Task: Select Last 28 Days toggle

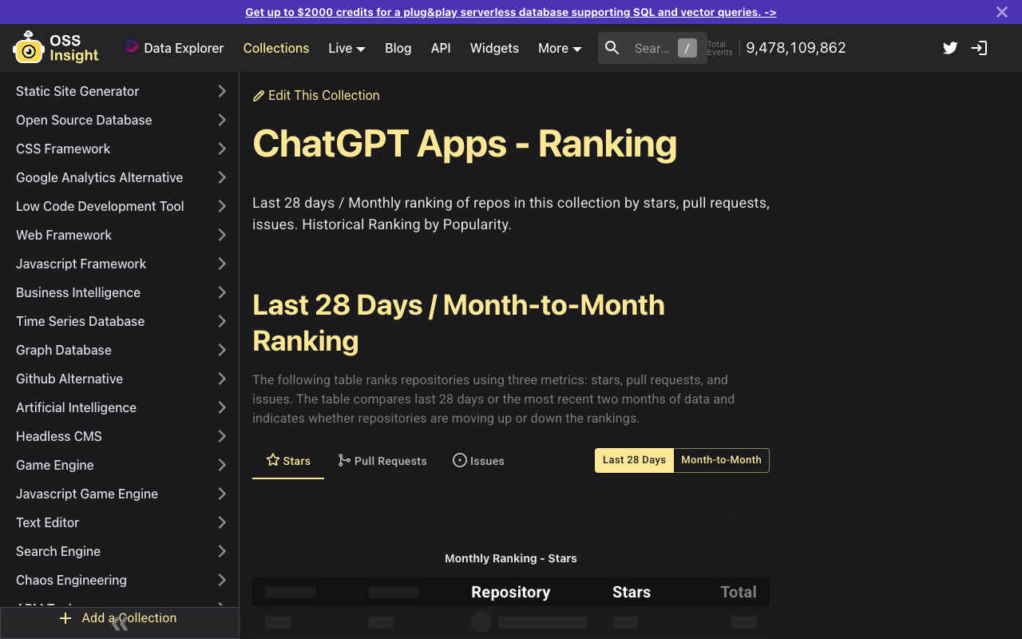Action: click(x=634, y=460)
